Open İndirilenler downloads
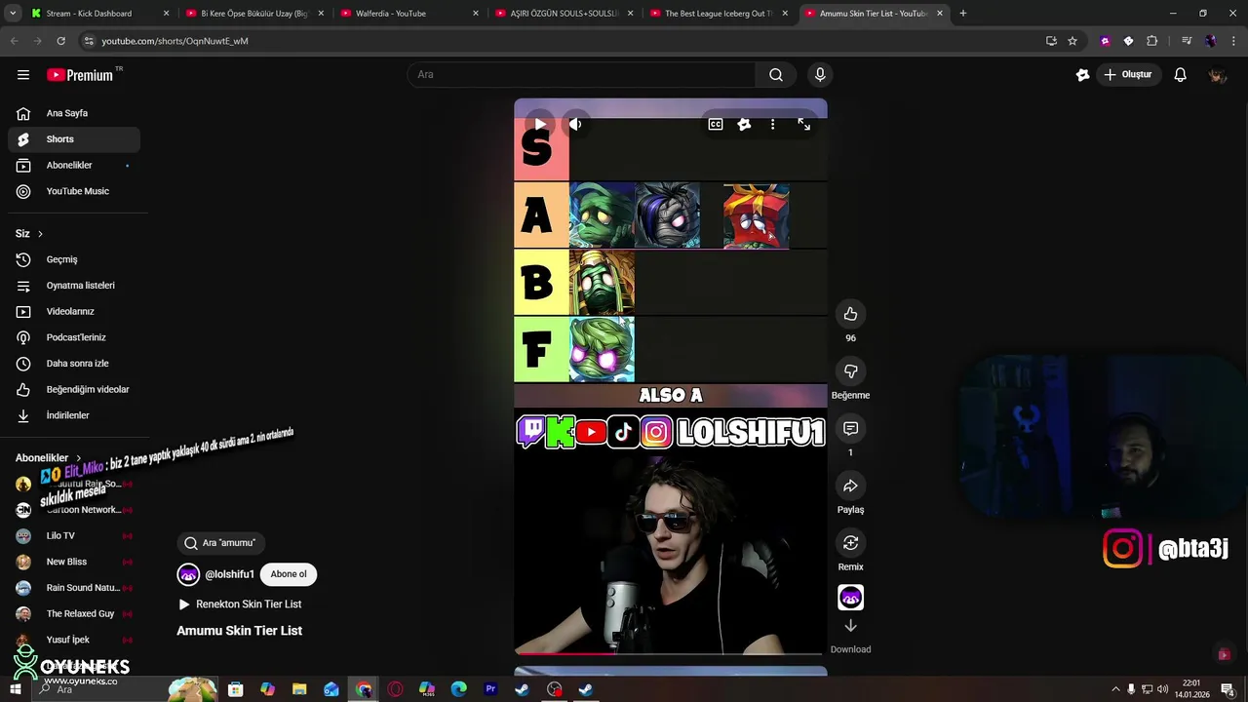This screenshot has height=702, width=1248. click(x=74, y=415)
